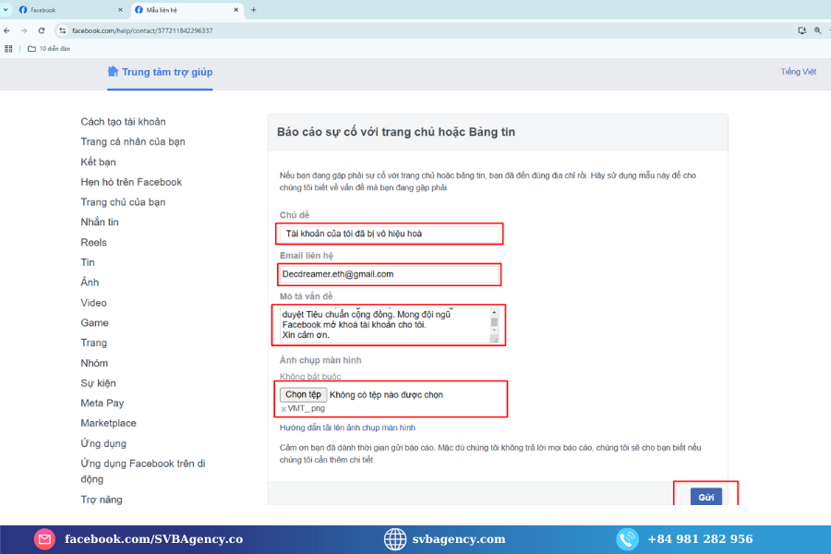Screen dimensions: 831x554
Task: Open the tab search dropdown arrow
Action: (6, 9)
